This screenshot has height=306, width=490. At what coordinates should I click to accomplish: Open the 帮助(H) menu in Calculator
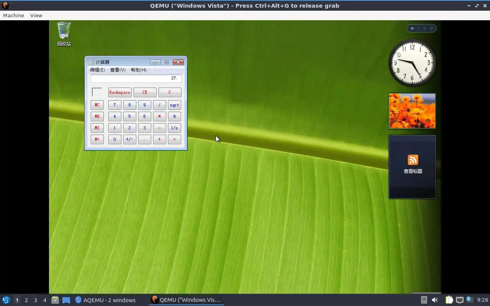139,70
